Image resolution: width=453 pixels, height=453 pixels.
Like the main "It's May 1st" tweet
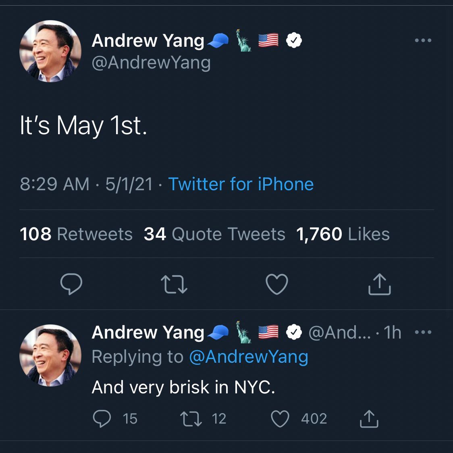tap(277, 284)
